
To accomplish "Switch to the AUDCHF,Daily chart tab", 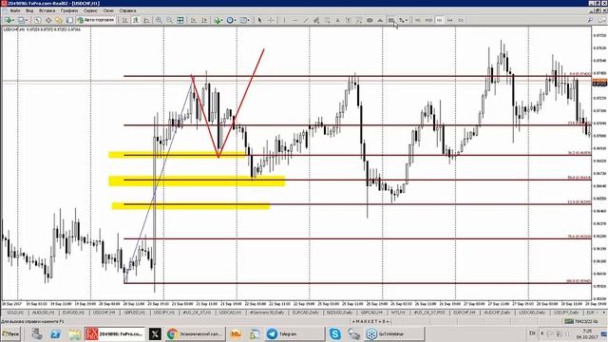I will pyautogui.click(x=497, y=313).
